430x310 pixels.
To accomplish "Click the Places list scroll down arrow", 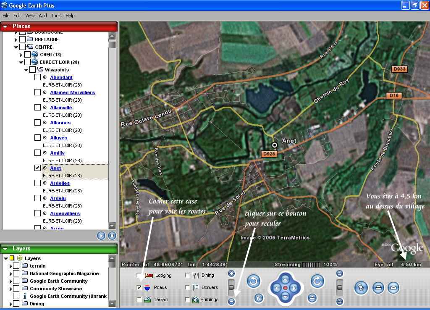I will tap(112, 226).
